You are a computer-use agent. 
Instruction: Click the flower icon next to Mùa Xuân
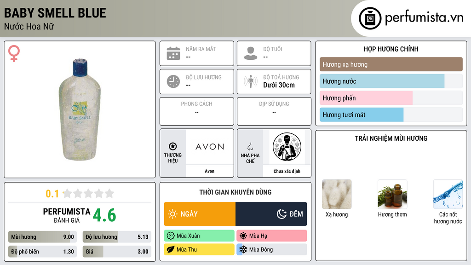tap(171, 236)
